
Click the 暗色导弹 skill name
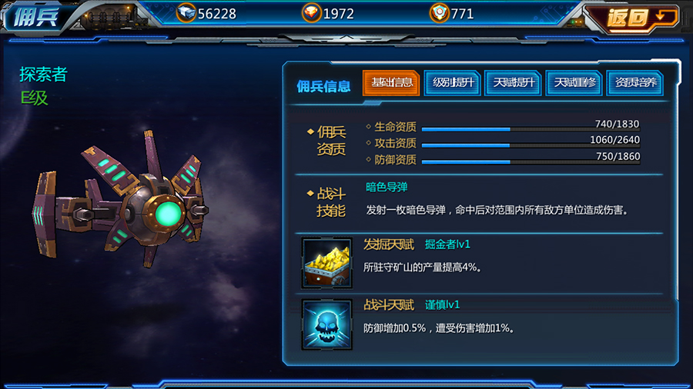point(387,188)
